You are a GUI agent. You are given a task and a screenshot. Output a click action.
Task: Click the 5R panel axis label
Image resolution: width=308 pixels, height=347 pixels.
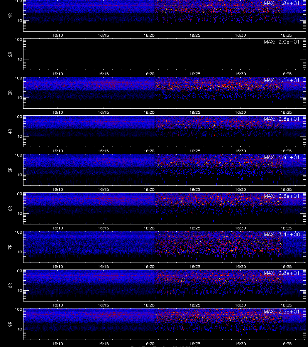(10, 170)
